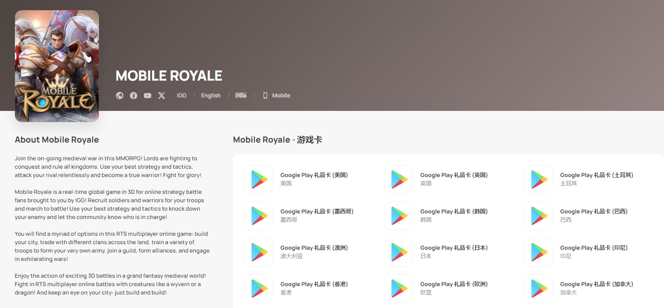Click the Google Play icon for 土耳其

538,179
